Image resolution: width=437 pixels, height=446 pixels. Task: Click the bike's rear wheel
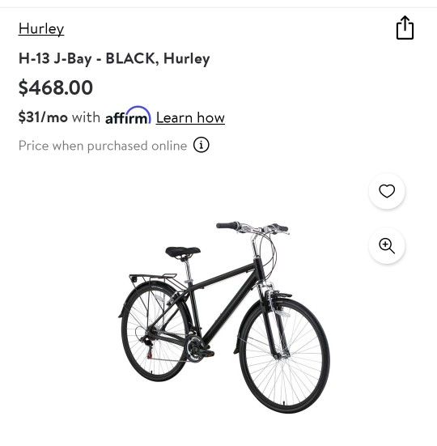point(155,331)
